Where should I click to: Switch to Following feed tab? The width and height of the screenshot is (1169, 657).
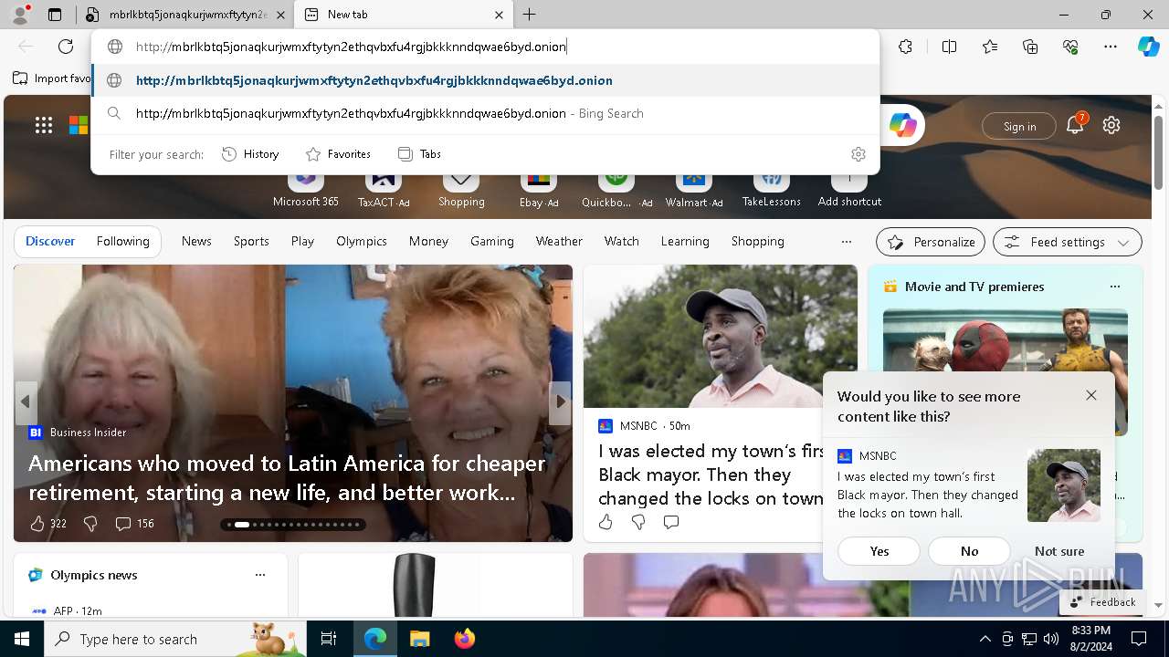[123, 241]
